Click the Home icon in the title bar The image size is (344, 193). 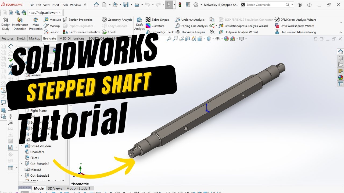click(96, 5)
